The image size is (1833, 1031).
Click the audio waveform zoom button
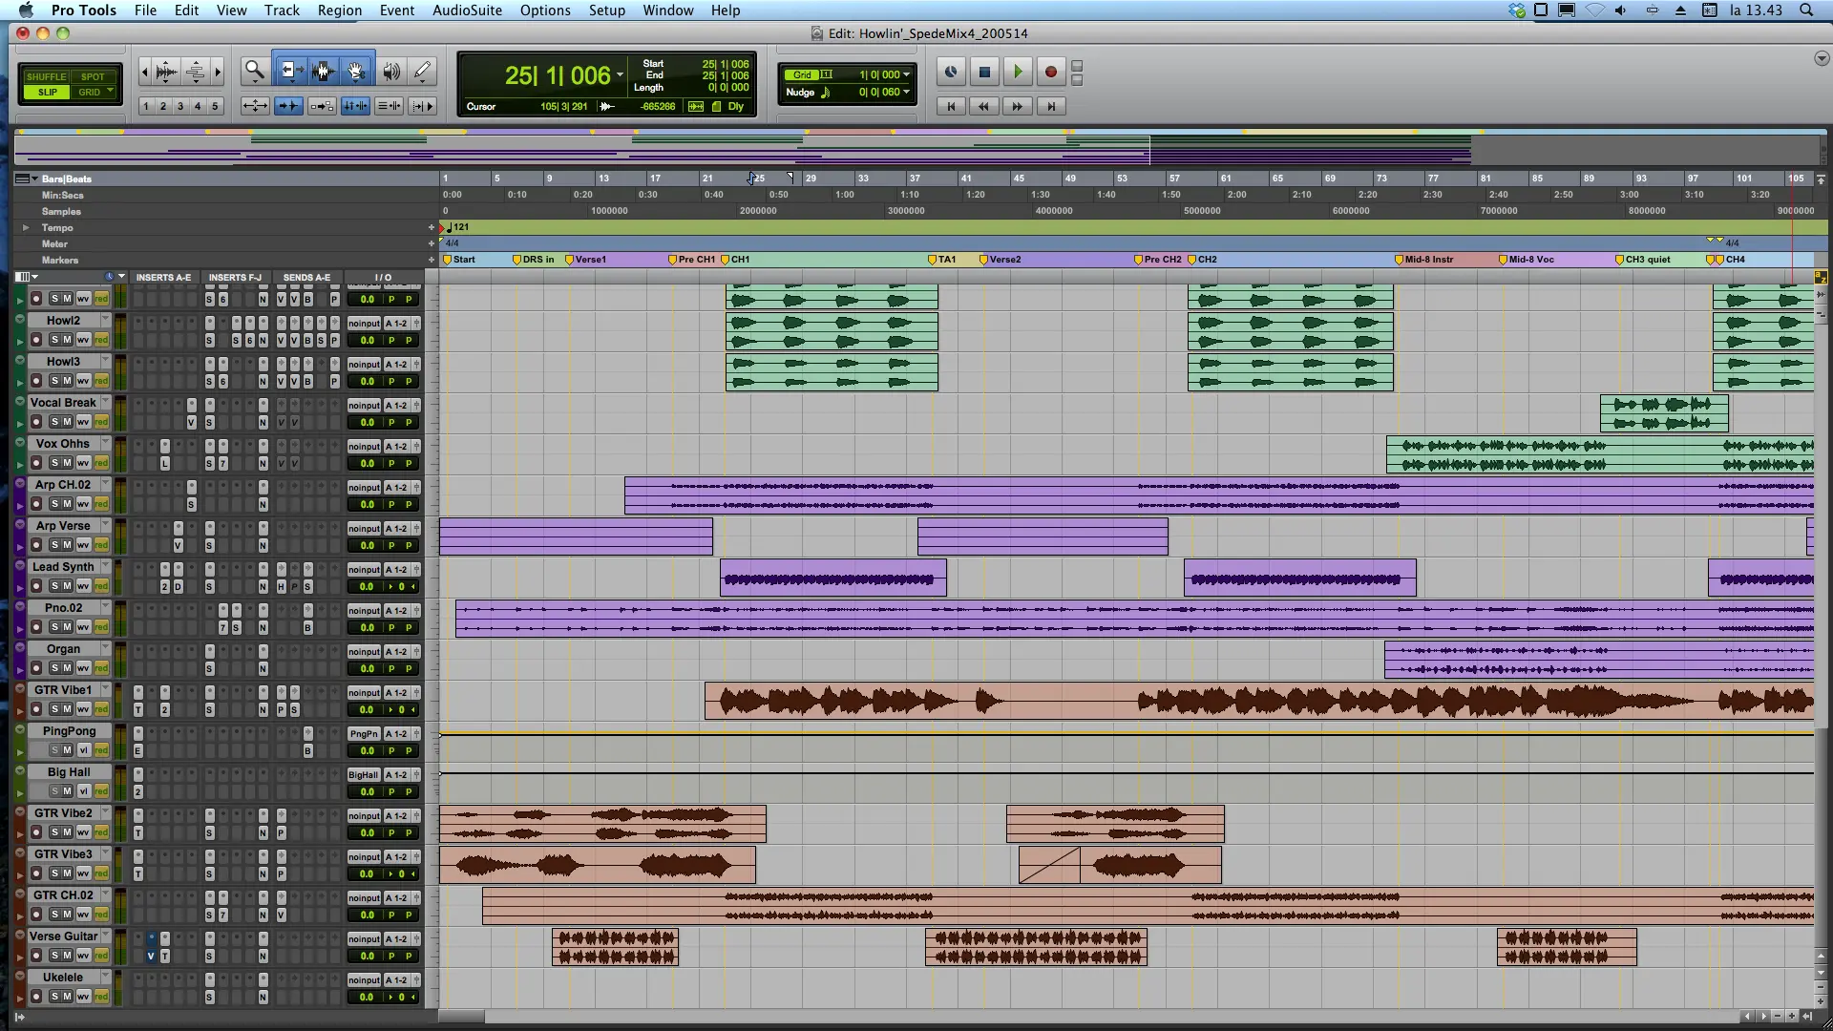166,72
